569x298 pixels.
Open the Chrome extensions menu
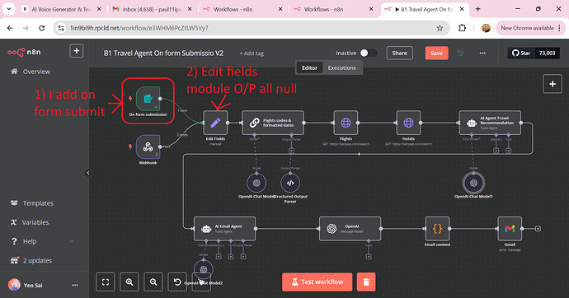pos(462,28)
